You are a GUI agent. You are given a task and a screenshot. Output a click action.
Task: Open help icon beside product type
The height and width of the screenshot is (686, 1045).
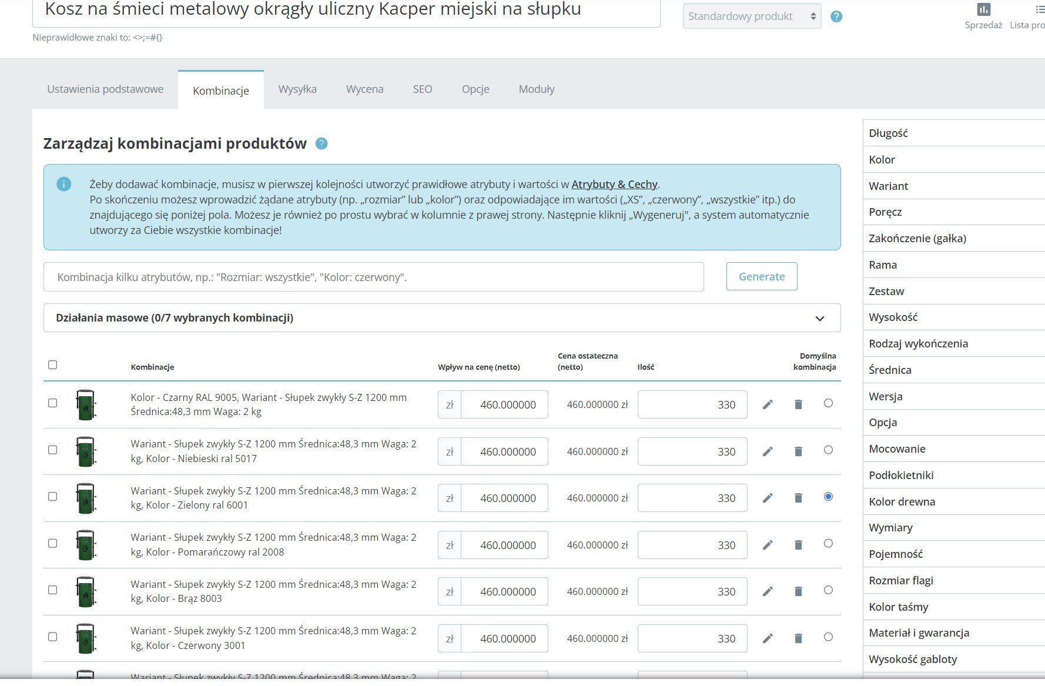[836, 16]
